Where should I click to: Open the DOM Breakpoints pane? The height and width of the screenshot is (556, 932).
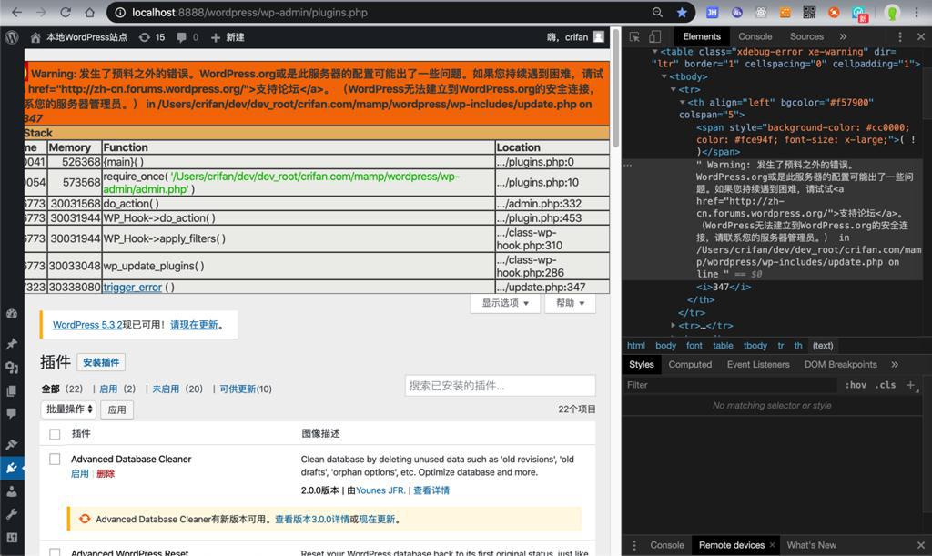pyautogui.click(x=840, y=364)
